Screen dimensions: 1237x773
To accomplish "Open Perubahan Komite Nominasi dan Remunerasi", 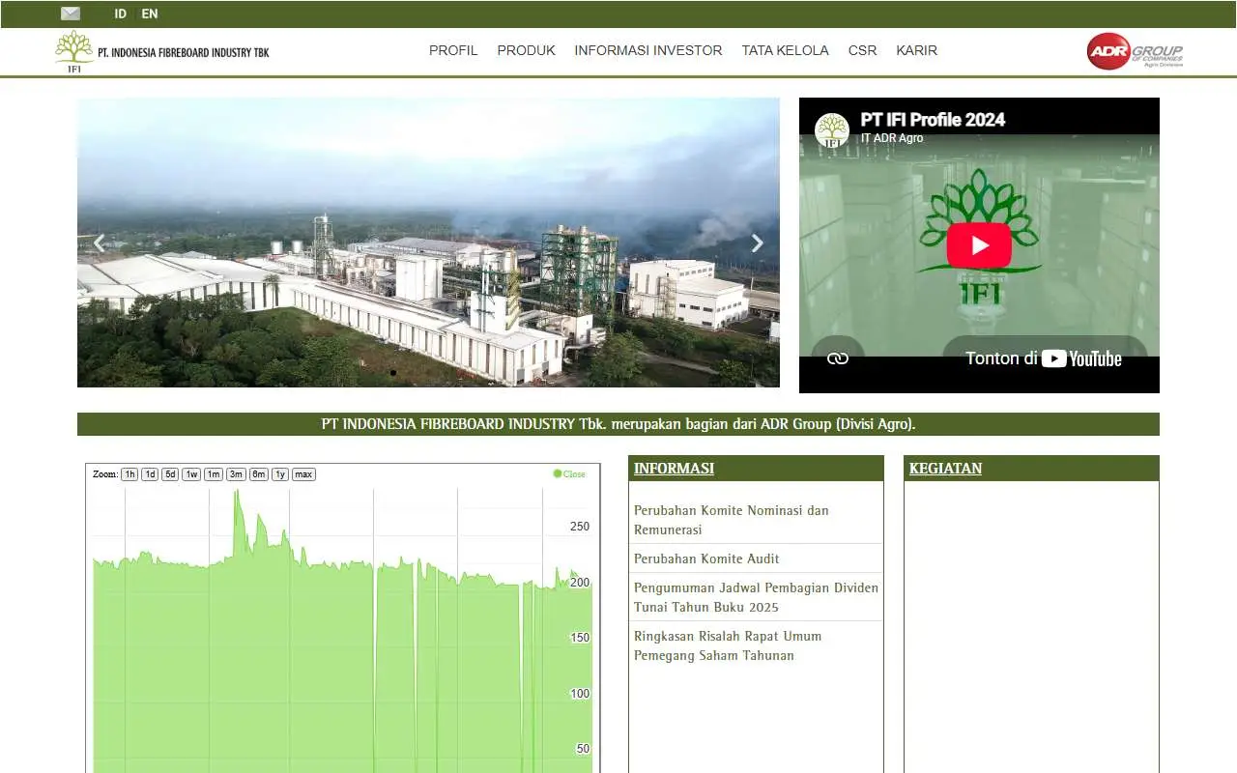I will point(732,520).
